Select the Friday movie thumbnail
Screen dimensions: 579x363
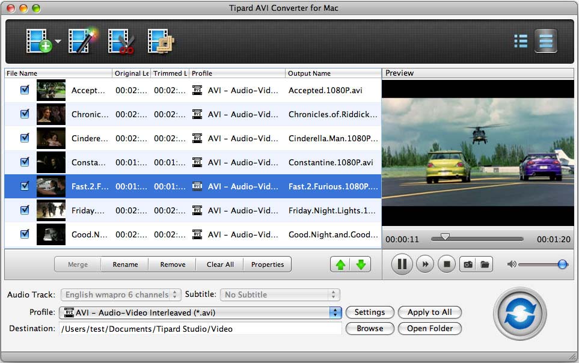click(51, 210)
